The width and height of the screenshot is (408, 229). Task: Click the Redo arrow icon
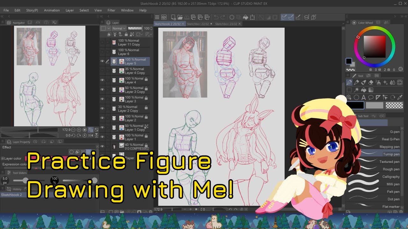tap(223, 17)
